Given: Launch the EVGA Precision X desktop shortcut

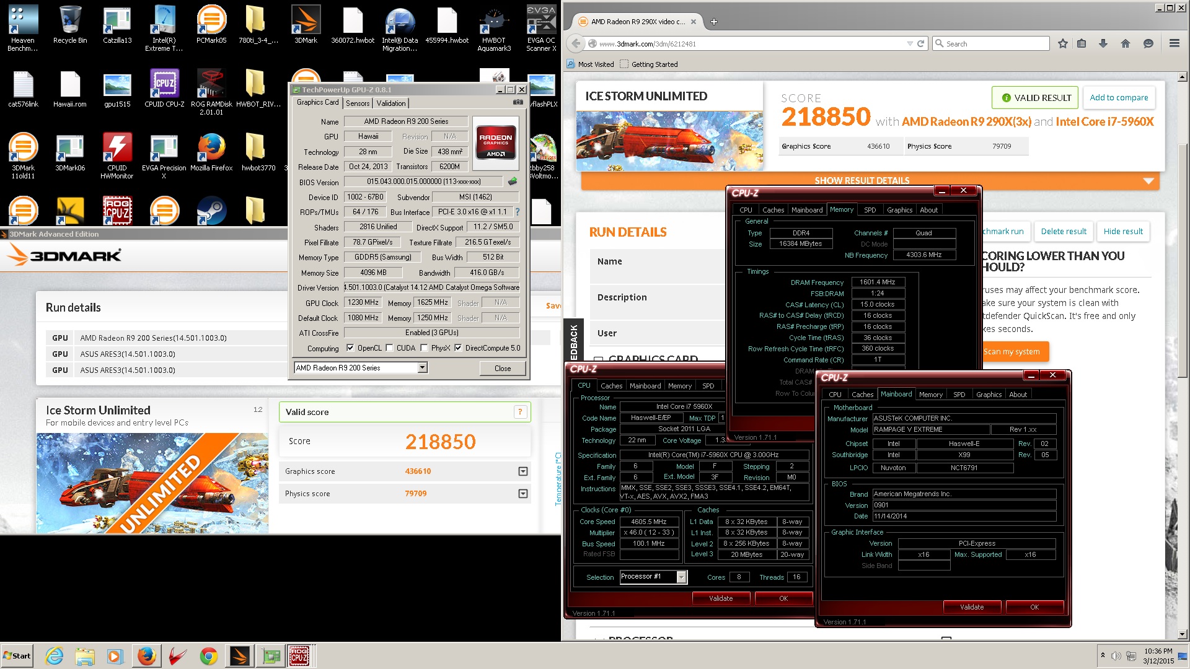Looking at the screenshot, I should point(164,155).
